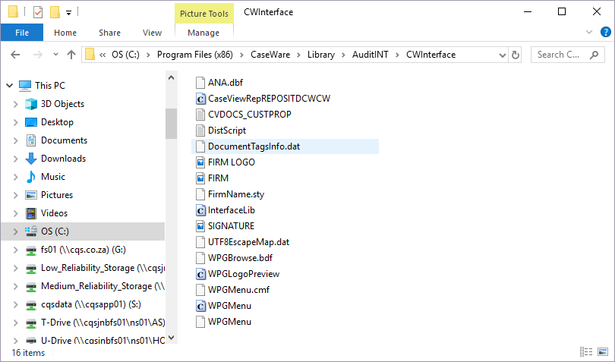Expand the Desktop tree node
Screen dimensions: 615x362
(16, 122)
